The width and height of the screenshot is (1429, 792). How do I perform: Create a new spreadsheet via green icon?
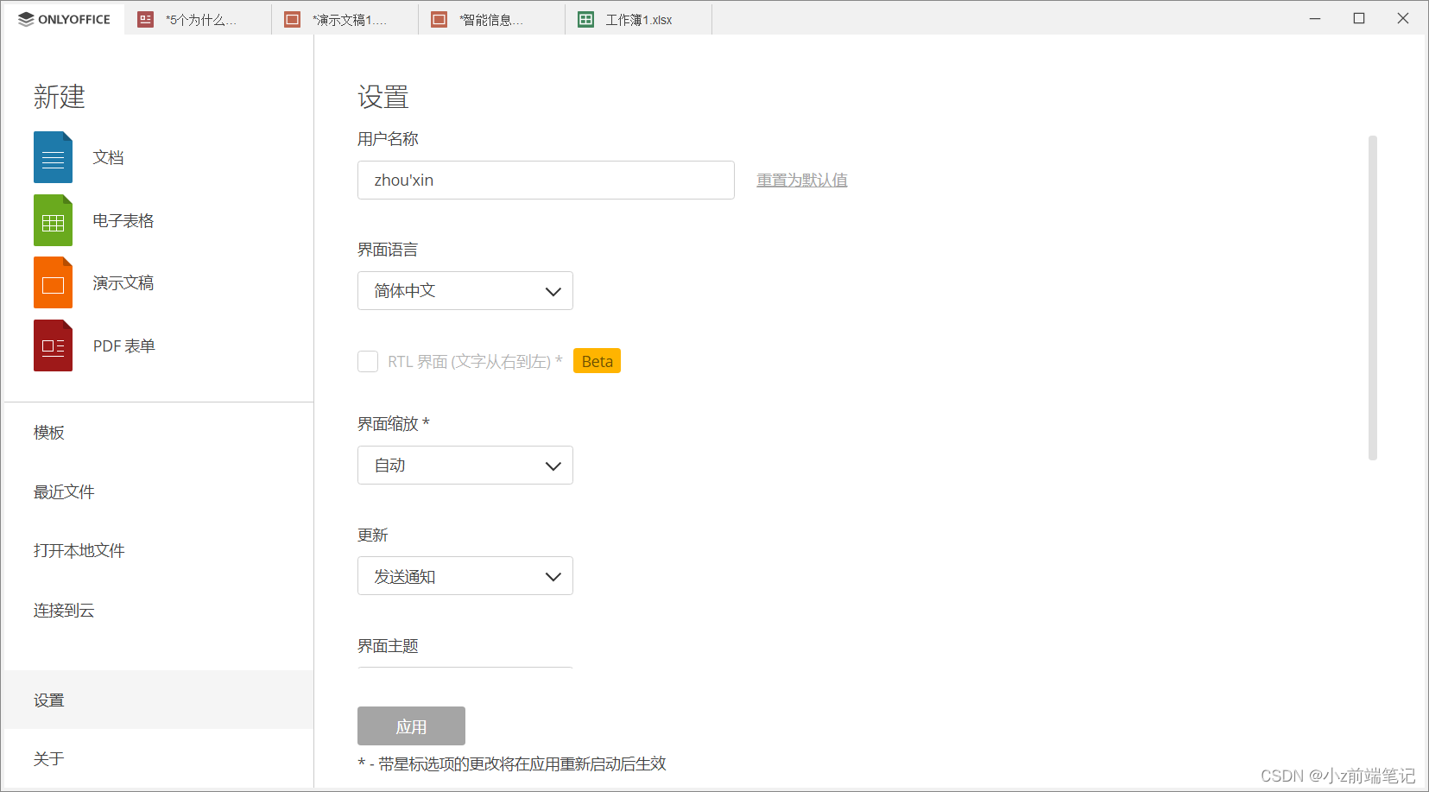[x=53, y=220]
